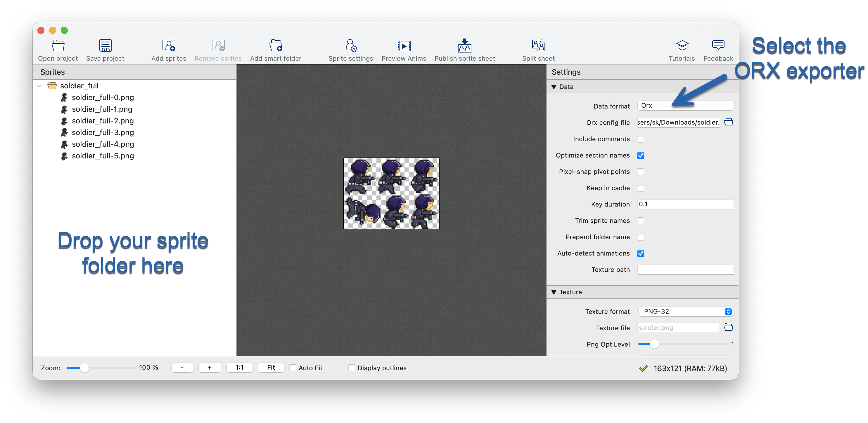Click the Fit zoom button
The width and height of the screenshot is (868, 423).
[x=271, y=368]
